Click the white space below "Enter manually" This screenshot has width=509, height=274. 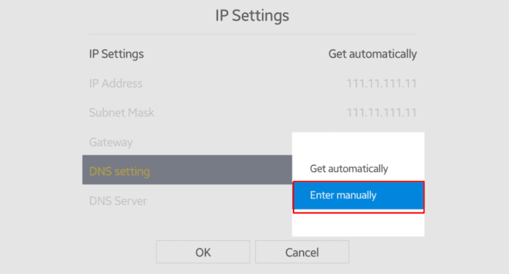[x=358, y=225]
